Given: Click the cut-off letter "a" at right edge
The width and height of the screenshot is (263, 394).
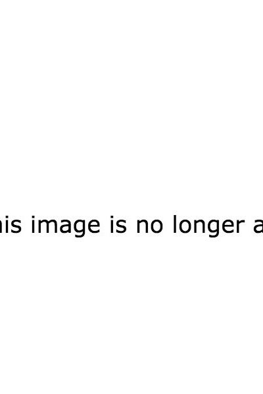Looking at the screenshot, I should pyautogui.click(x=258, y=226).
